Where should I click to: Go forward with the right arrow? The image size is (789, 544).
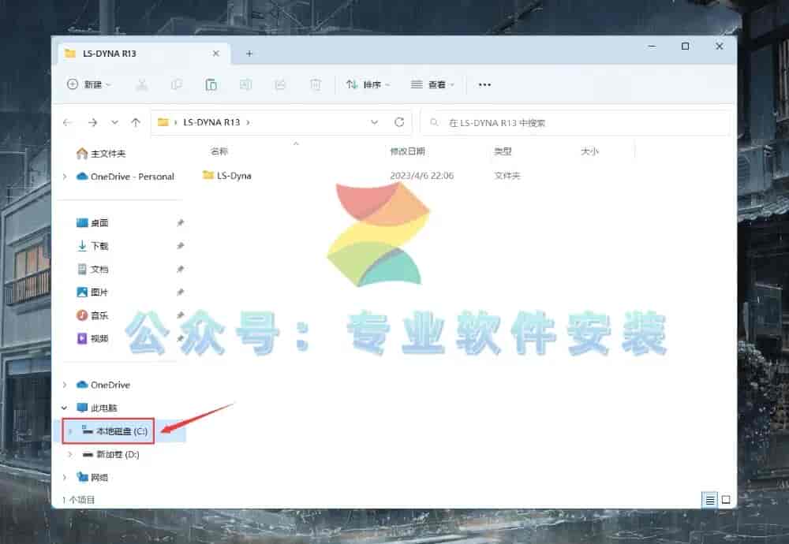(92, 122)
